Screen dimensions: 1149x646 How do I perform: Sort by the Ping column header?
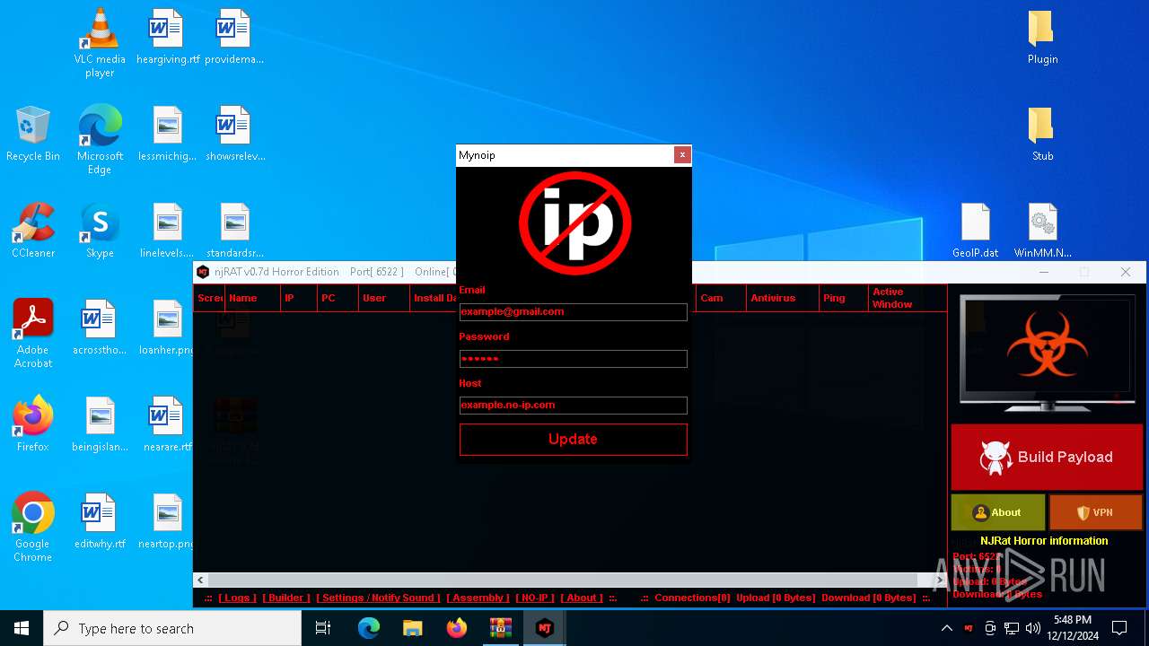844,298
